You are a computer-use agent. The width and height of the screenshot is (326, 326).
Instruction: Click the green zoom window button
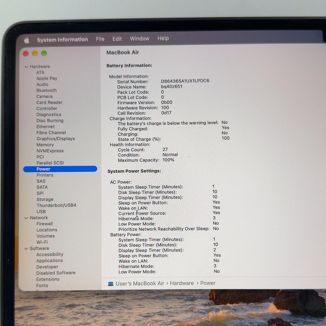tap(44, 53)
